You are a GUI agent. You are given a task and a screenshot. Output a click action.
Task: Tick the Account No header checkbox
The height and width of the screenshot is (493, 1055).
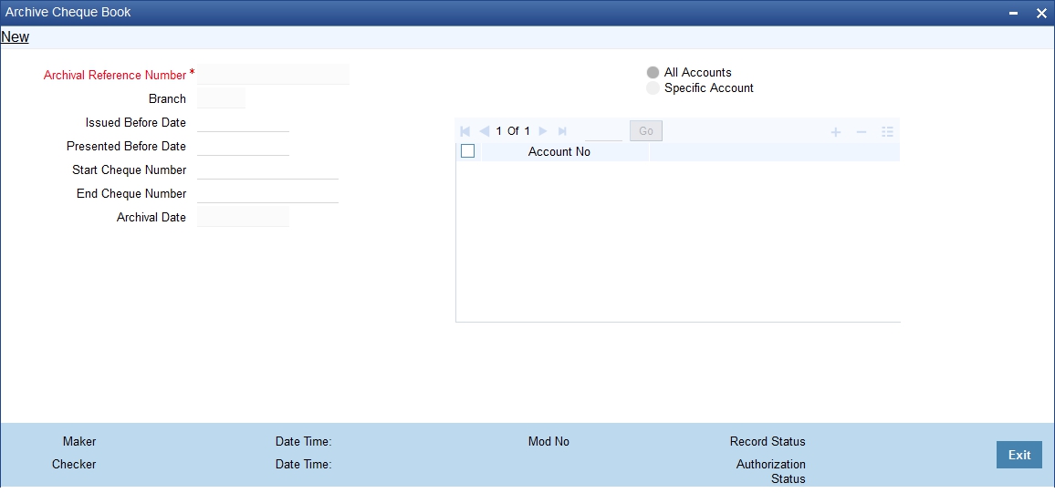tap(467, 152)
